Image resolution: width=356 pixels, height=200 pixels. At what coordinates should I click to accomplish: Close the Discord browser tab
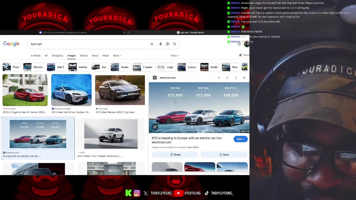click(x=128, y=32)
